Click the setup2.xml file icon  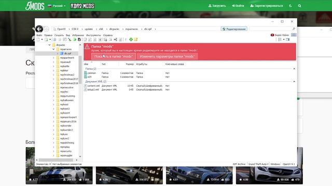pos(85,89)
